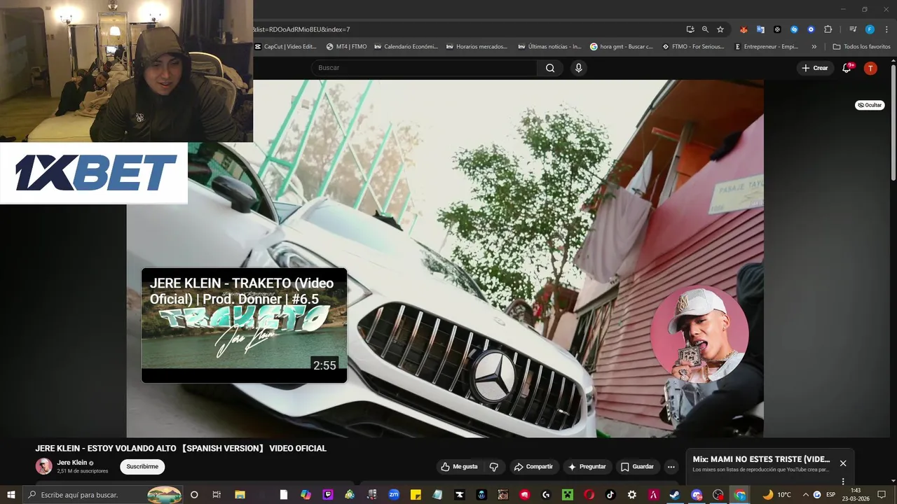Open Cortana circle in the taskbar

194,495
